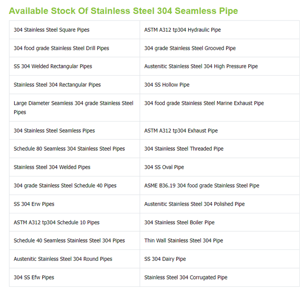Select 304 Stainless Steel Square Pipes cell
This screenshot has width=305, height=289.
click(51, 30)
